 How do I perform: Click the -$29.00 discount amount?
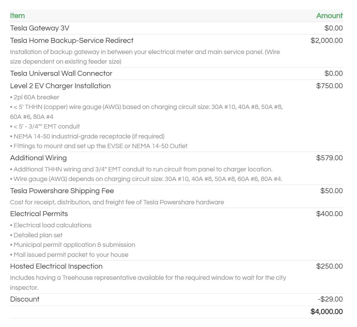[x=330, y=299]
